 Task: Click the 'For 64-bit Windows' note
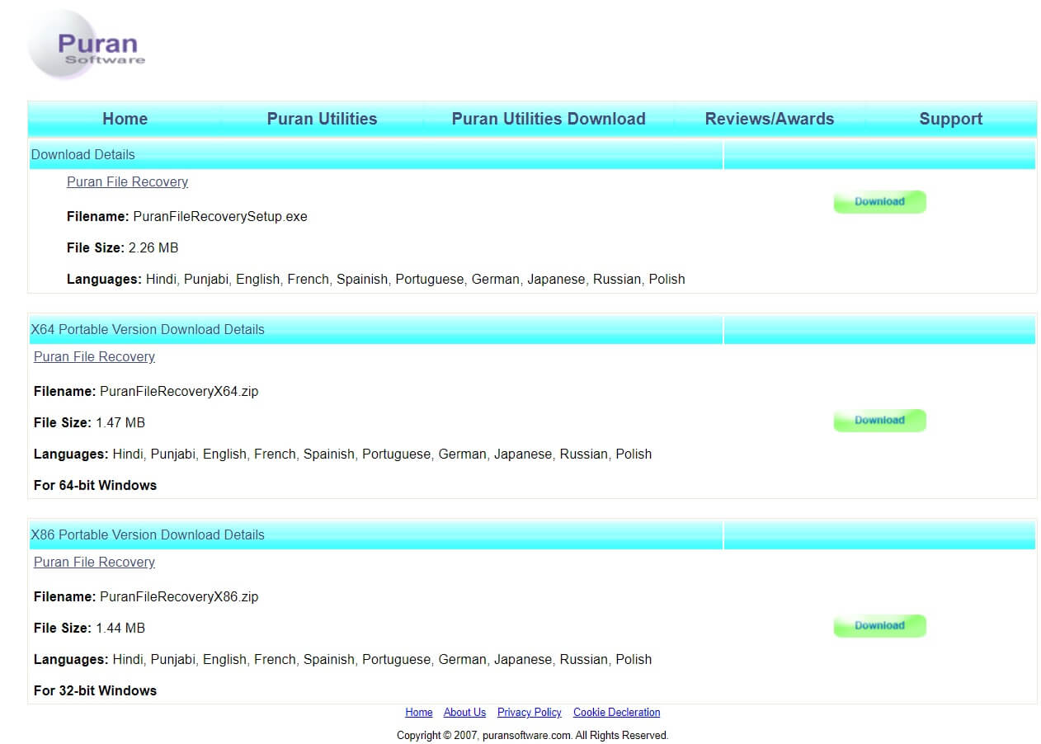point(95,485)
